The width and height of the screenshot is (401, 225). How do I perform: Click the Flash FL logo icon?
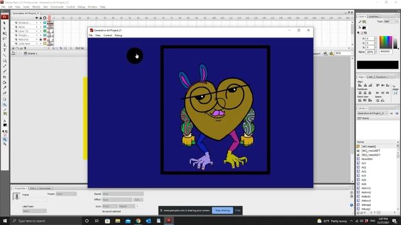[x=4, y=17]
